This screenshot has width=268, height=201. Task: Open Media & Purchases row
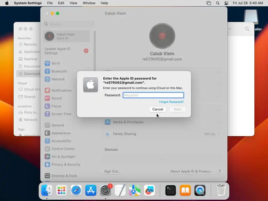162,122
